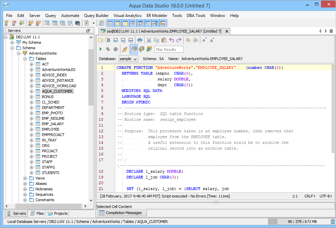Screen dimensions: 336x228
Task: Click the Max Results input field
Action: click(169, 50)
